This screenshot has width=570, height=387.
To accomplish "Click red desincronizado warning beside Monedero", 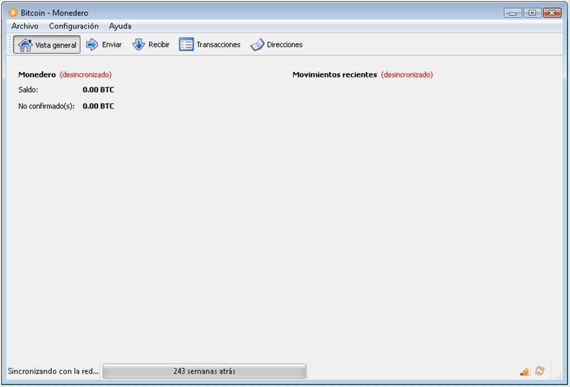I will 86,75.
